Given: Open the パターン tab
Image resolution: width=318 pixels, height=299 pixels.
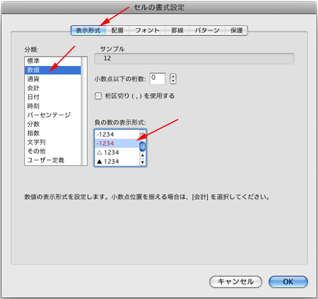Looking at the screenshot, I should tap(207, 30).
